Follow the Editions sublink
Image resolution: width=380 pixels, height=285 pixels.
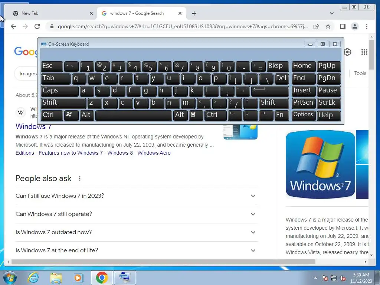coord(25,153)
